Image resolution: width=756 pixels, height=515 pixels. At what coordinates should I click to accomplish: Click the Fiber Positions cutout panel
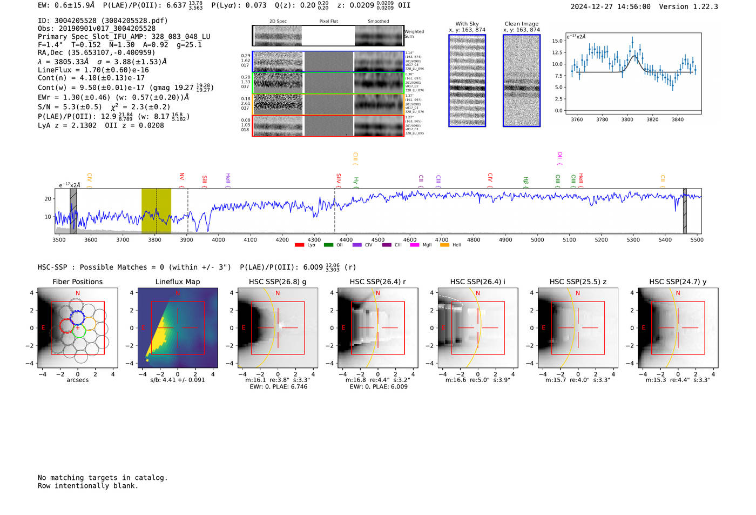78,327
